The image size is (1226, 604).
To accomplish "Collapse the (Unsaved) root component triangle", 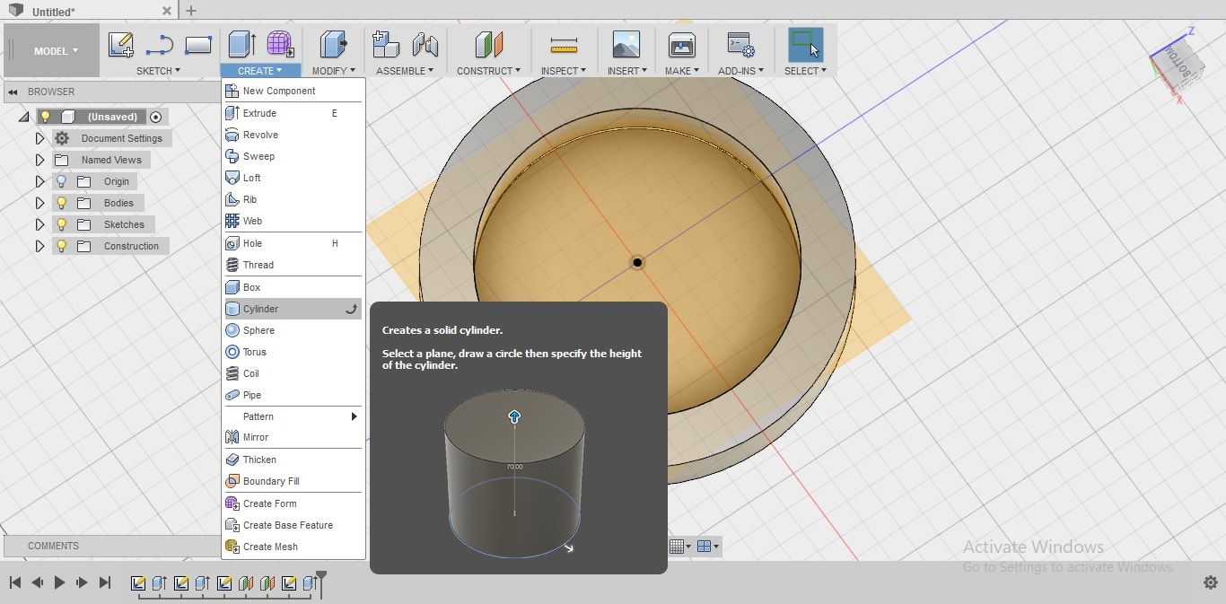I will click(23, 117).
